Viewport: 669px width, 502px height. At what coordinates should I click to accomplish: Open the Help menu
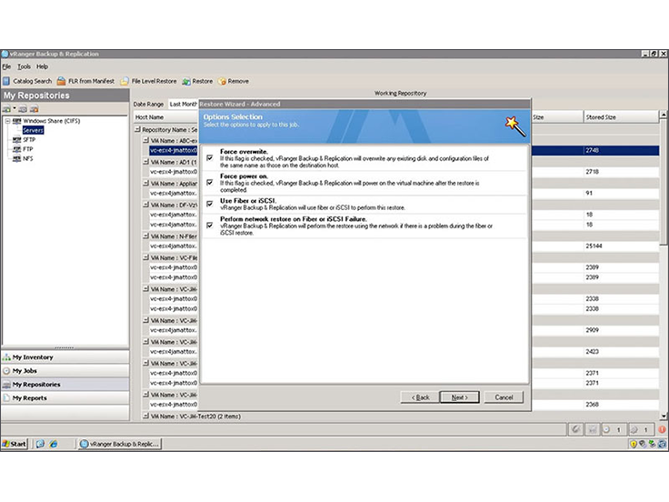[x=42, y=66]
